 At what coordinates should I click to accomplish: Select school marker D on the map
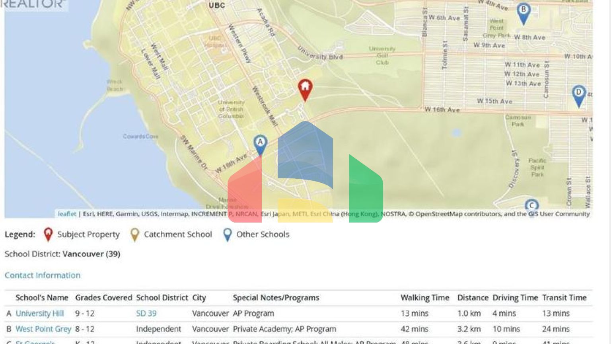click(578, 94)
